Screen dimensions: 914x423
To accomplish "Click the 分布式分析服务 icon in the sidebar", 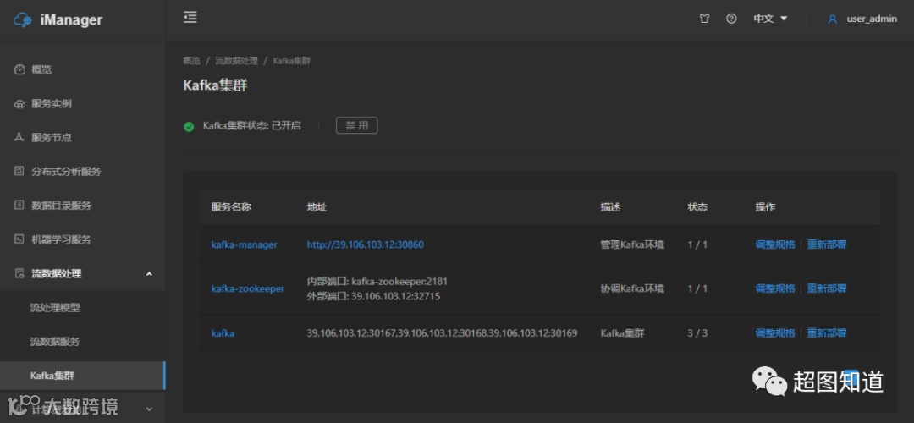I will pyautogui.click(x=19, y=171).
